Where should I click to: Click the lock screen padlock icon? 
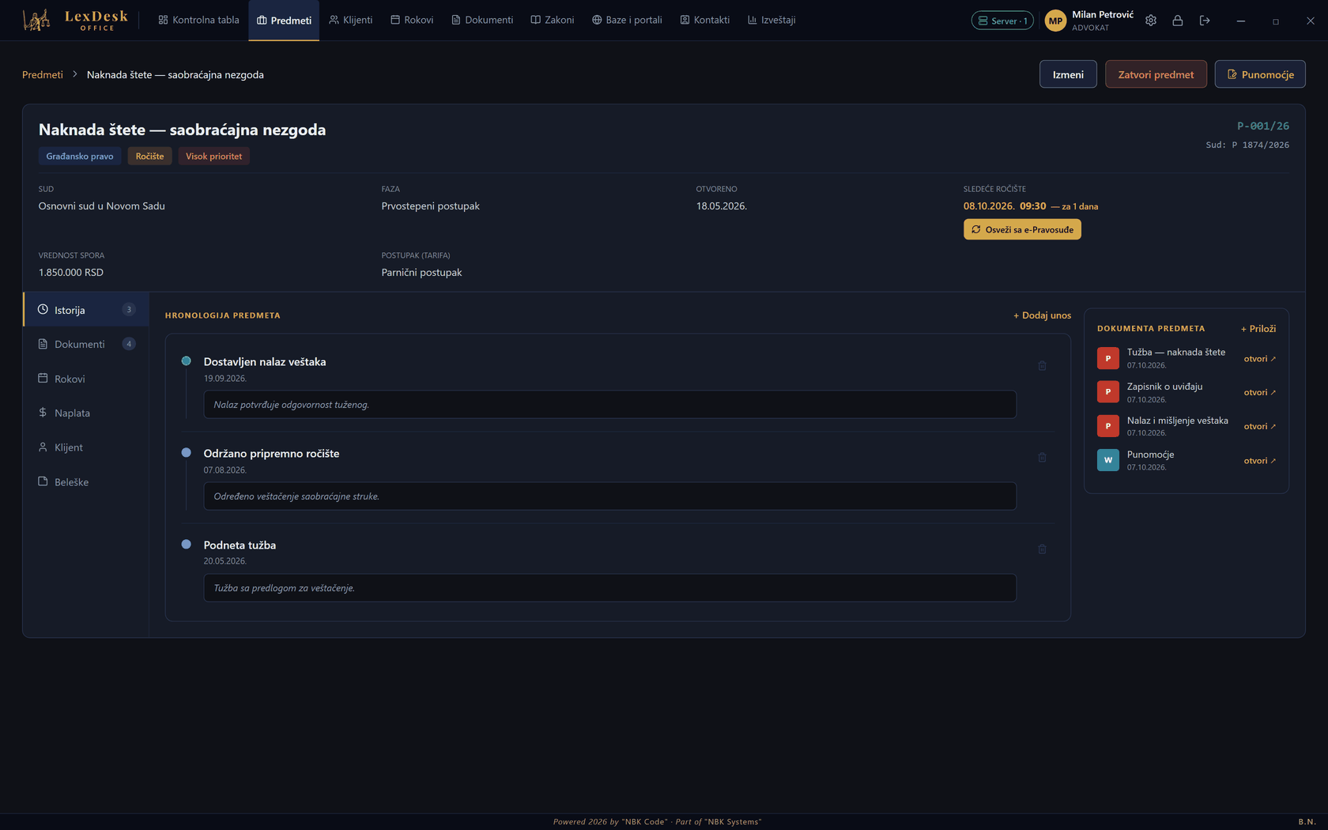[x=1178, y=21]
